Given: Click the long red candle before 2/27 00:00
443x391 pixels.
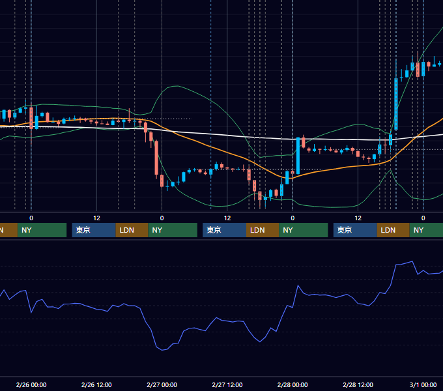Looking at the screenshot, I should (x=156, y=158).
